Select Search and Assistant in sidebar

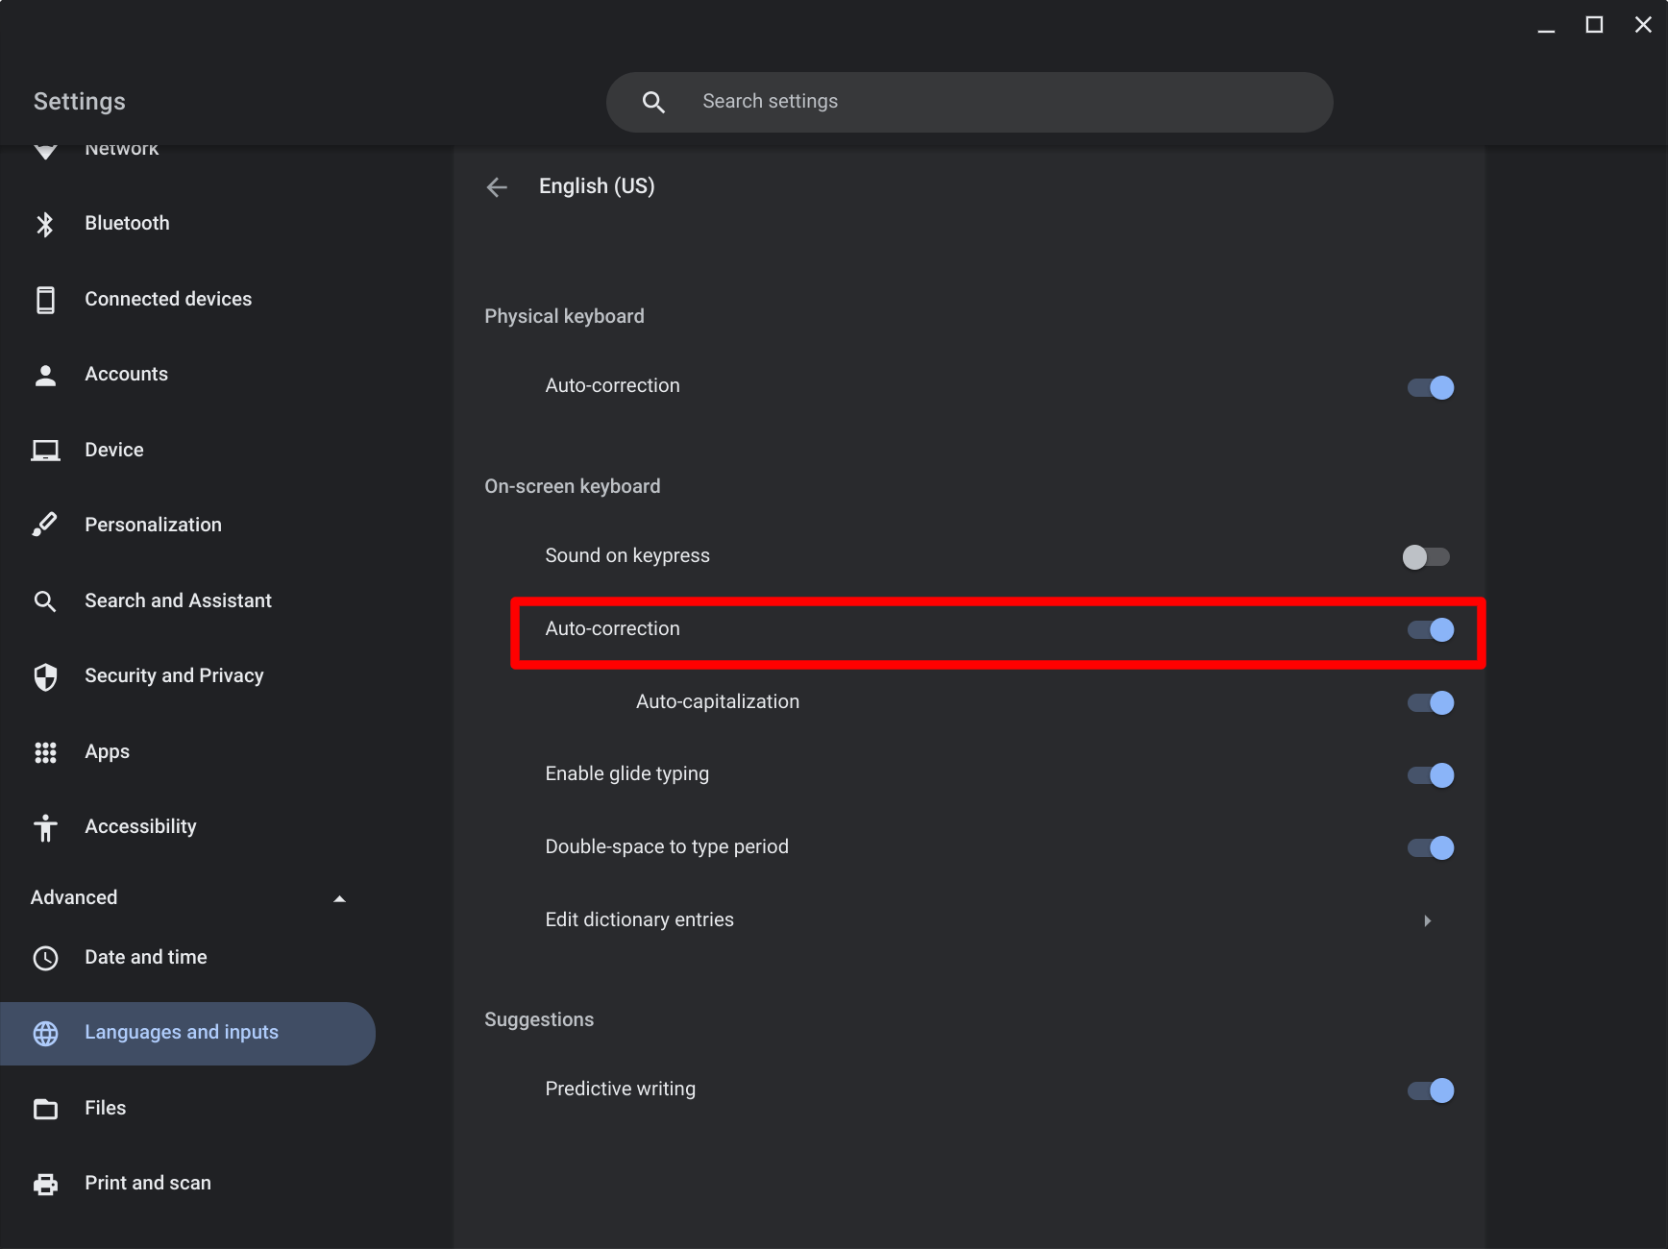click(x=177, y=600)
